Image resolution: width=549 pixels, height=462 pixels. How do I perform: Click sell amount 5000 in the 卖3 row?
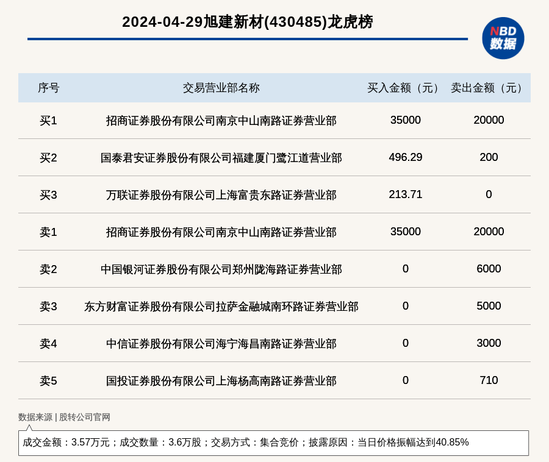pyautogui.click(x=489, y=306)
